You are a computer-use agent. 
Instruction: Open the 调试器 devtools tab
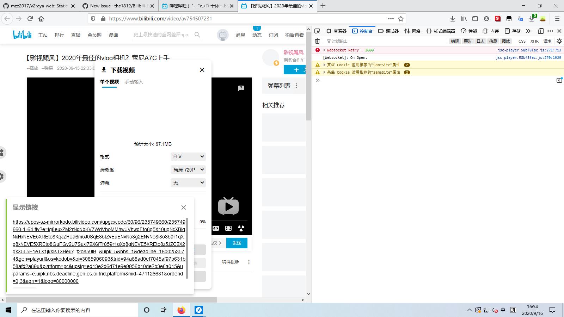coord(388,31)
